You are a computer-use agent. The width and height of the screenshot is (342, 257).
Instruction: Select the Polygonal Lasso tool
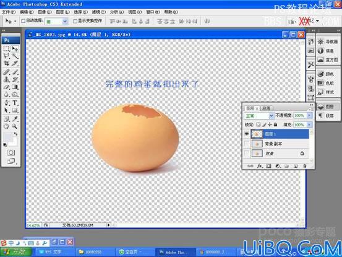pos(7,56)
